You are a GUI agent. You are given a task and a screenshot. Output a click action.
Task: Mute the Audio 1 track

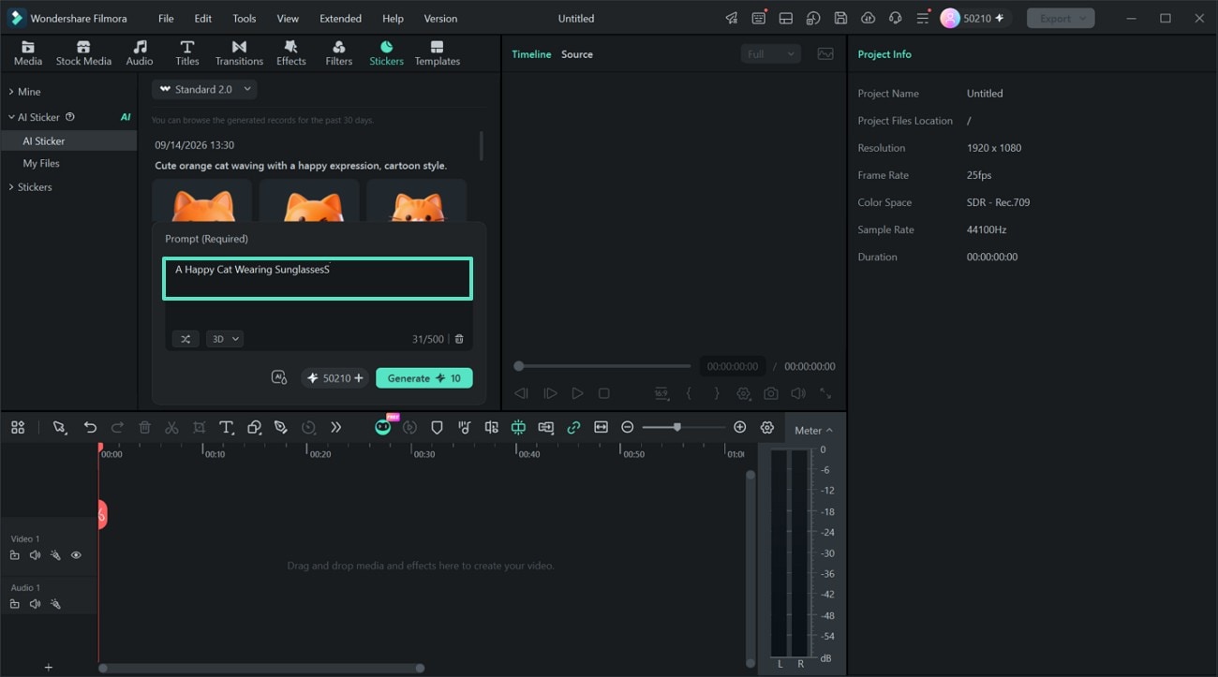click(x=35, y=604)
